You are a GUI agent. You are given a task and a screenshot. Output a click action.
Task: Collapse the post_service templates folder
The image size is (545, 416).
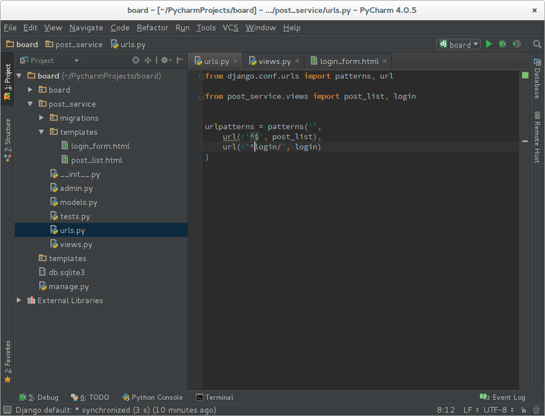(x=41, y=132)
